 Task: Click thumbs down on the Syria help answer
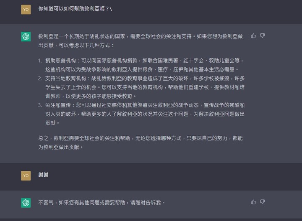point(262,36)
